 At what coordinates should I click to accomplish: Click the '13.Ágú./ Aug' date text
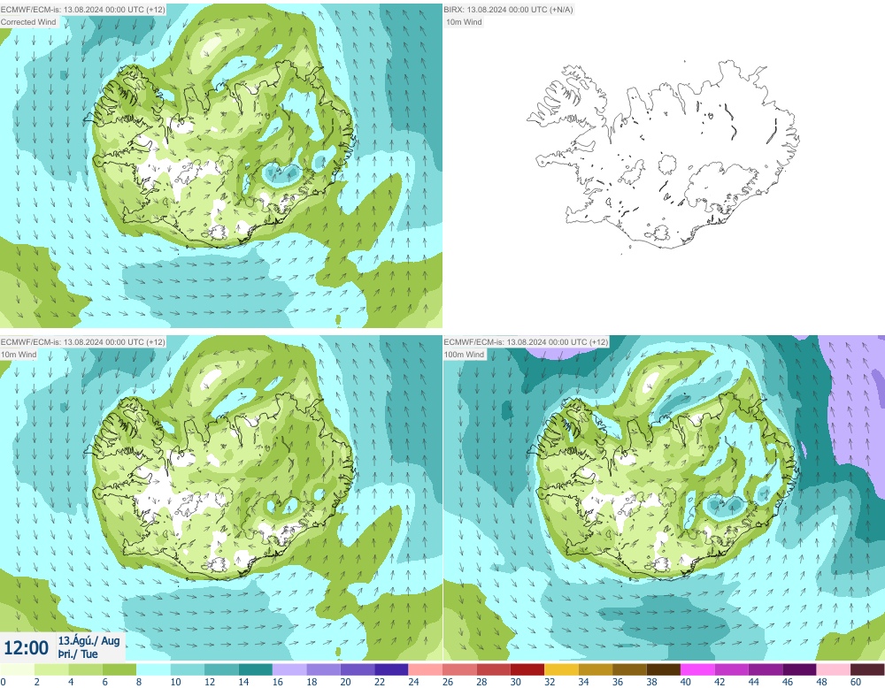[x=88, y=640]
